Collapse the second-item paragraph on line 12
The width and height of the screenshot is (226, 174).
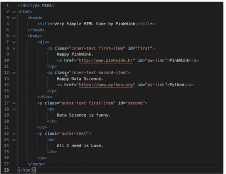(14, 73)
